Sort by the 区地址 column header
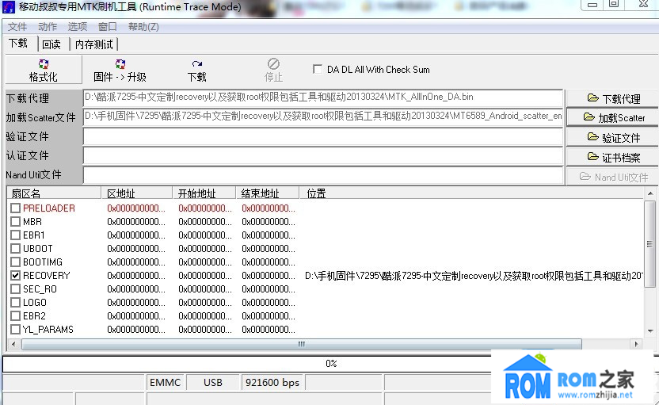 tap(136, 193)
